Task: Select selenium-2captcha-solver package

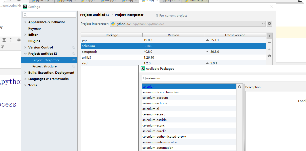Action: pyautogui.click(x=189, y=92)
